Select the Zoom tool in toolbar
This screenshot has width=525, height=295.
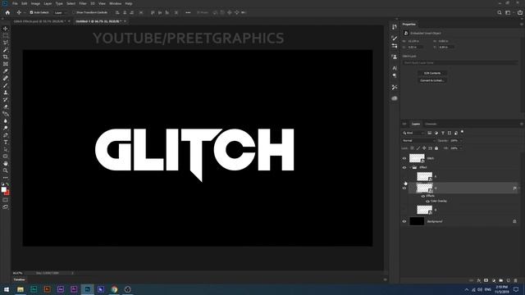click(6, 170)
